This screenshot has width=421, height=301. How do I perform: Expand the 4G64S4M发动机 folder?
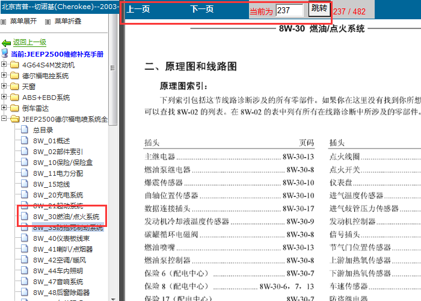[x=4, y=64]
